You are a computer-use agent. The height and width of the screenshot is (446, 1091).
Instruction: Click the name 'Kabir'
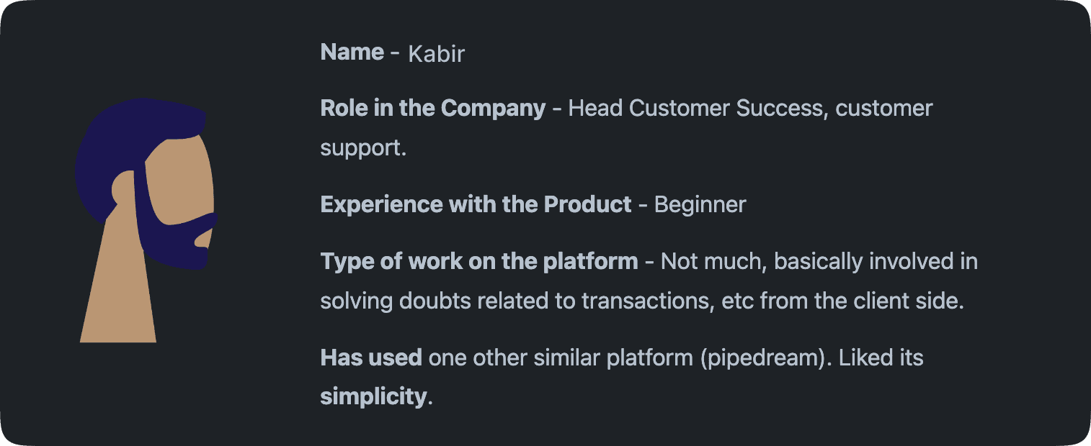point(436,54)
